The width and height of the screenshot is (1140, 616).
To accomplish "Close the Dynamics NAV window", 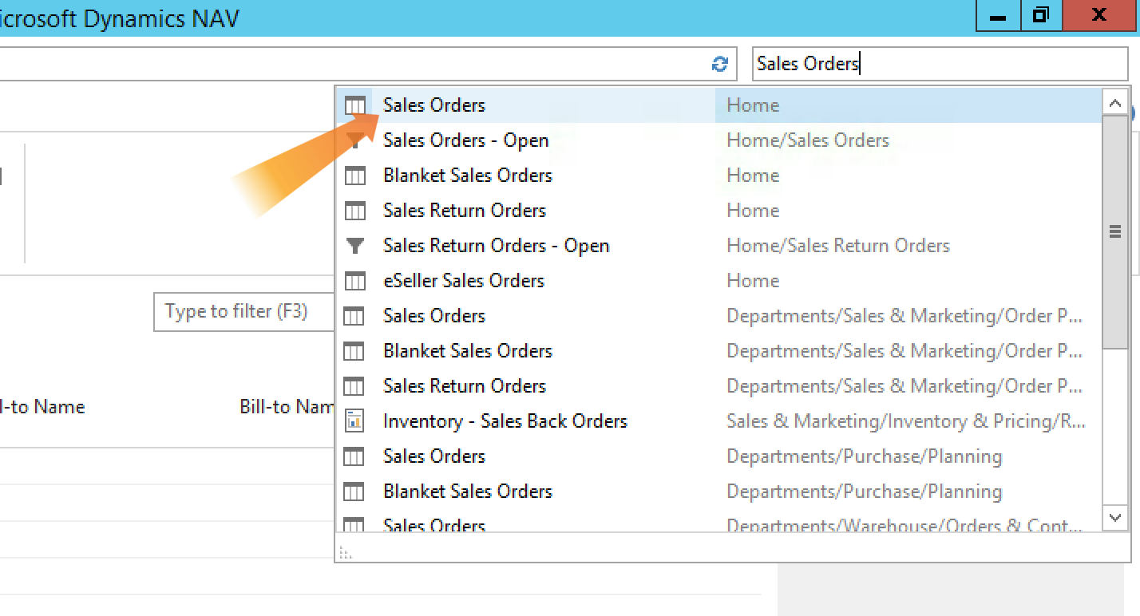I will click(x=1099, y=15).
